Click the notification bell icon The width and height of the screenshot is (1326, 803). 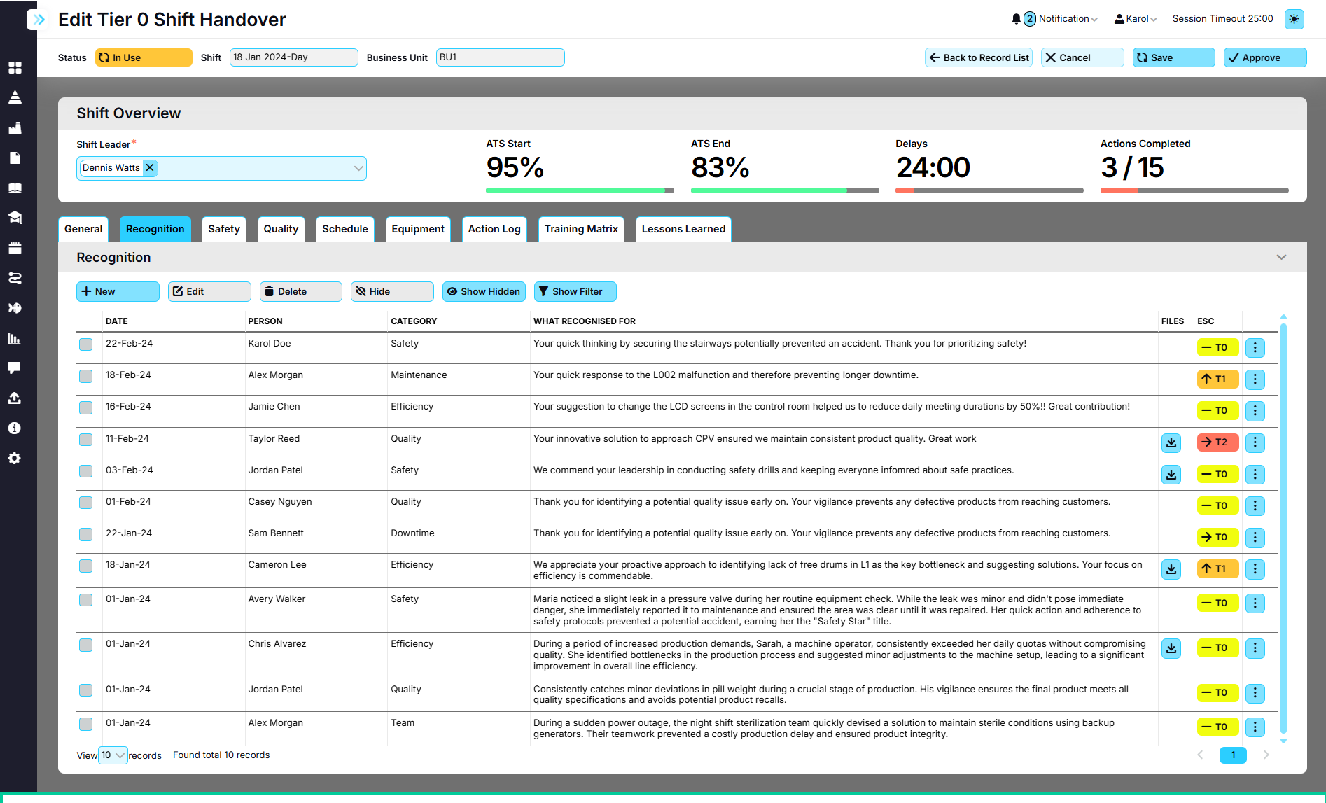click(1017, 19)
